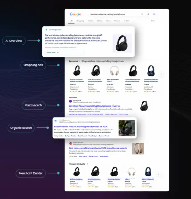Switch to the Images tab
This screenshot has height=199, width=191.
[90, 21]
